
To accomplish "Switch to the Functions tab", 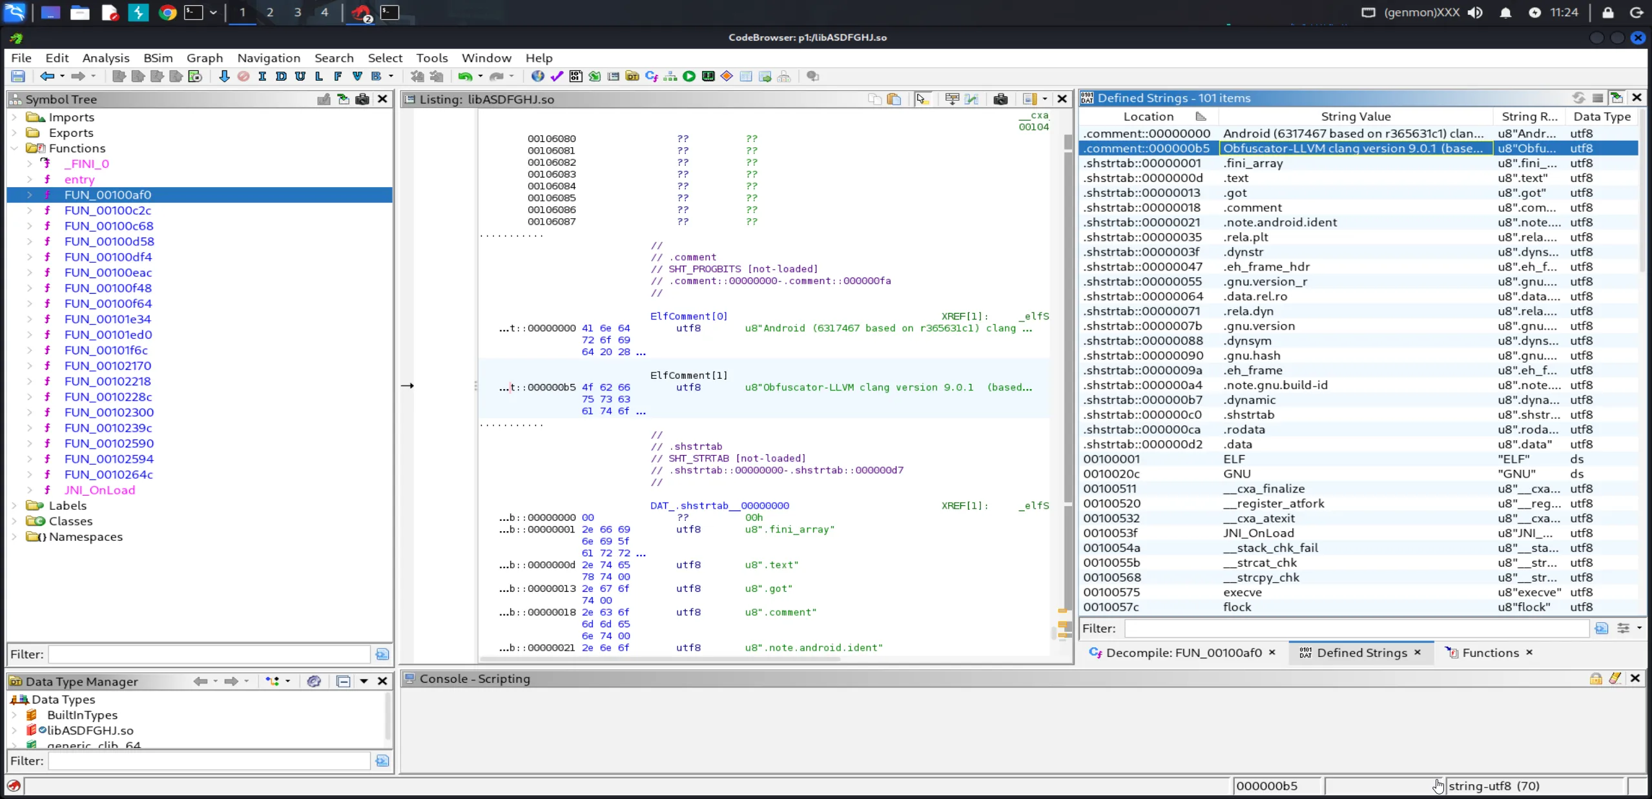I will click(x=1490, y=652).
